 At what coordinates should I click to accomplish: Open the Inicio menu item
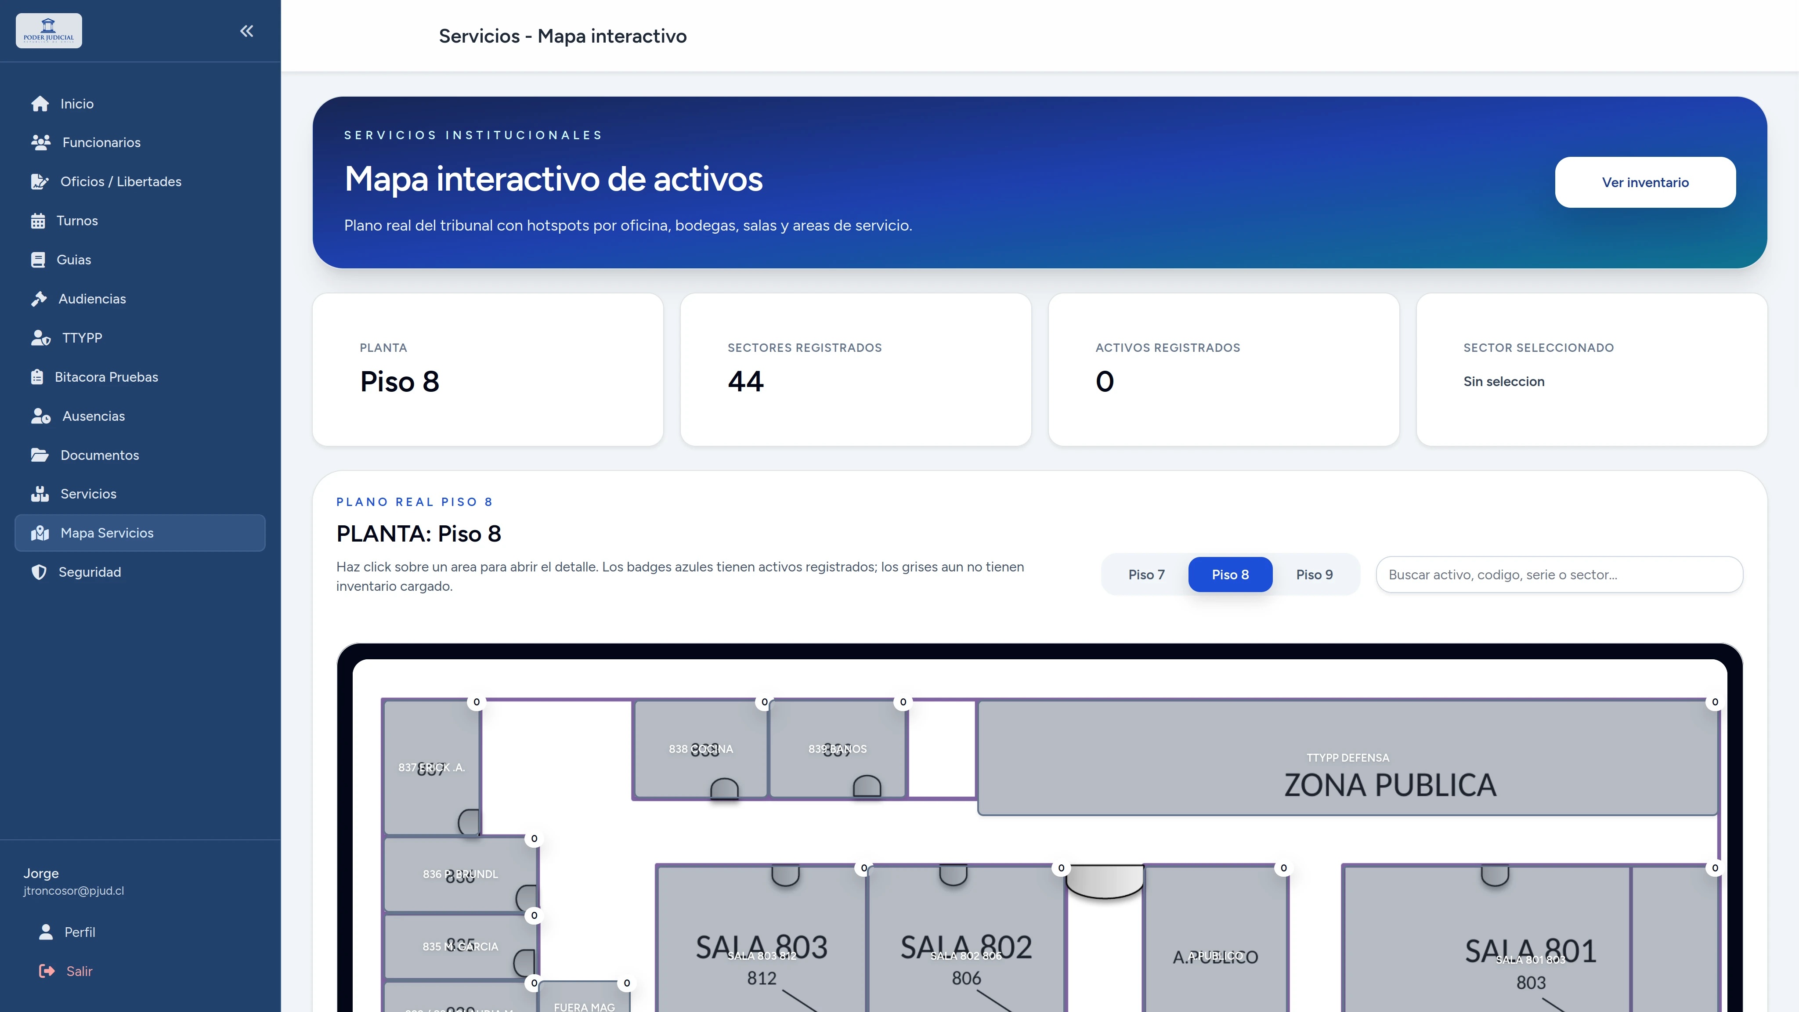[140, 103]
